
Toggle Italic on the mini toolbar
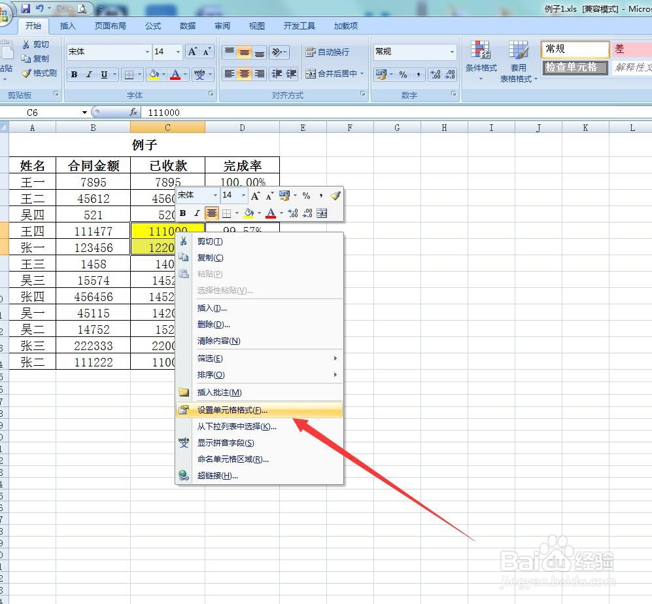pos(197,213)
